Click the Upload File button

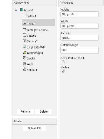coord(34,128)
